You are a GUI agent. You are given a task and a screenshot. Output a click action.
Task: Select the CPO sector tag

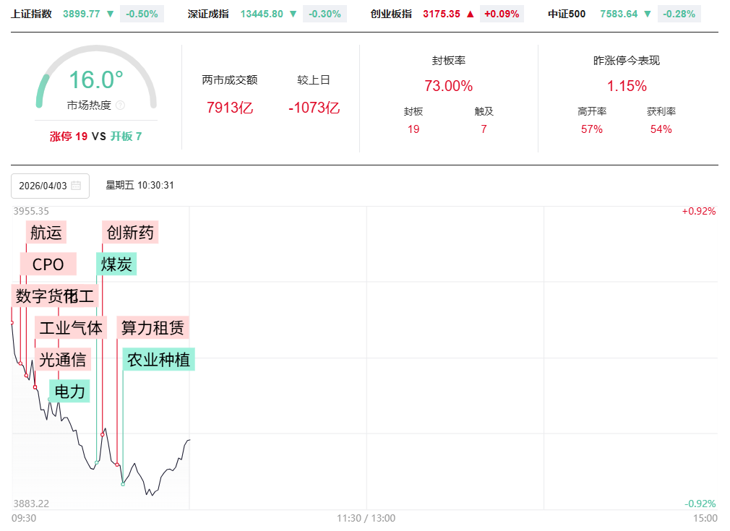tap(48, 264)
